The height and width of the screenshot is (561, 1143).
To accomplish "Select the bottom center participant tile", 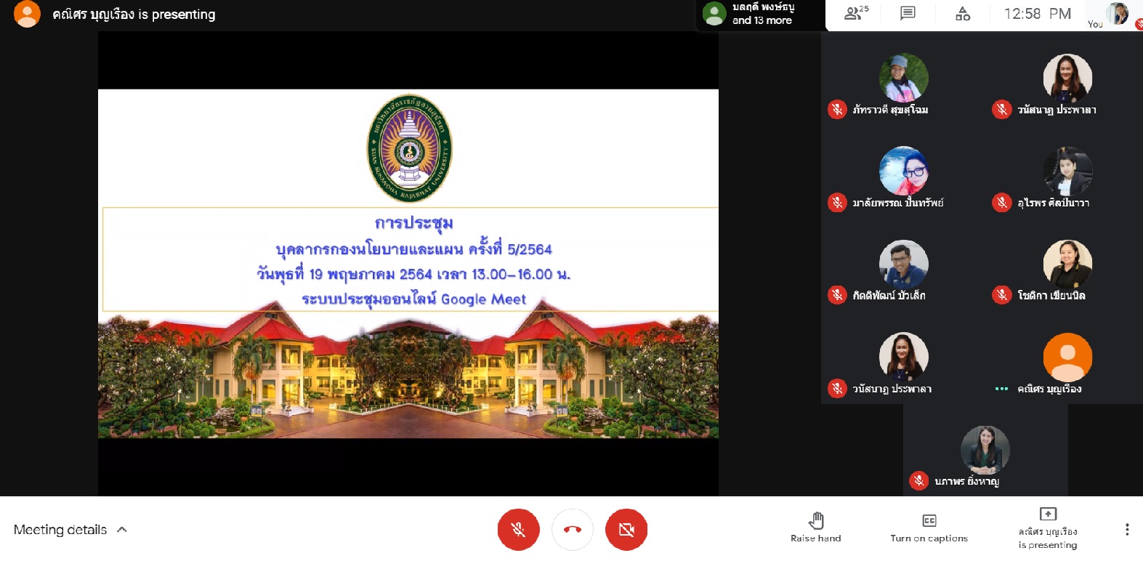I will (985, 450).
